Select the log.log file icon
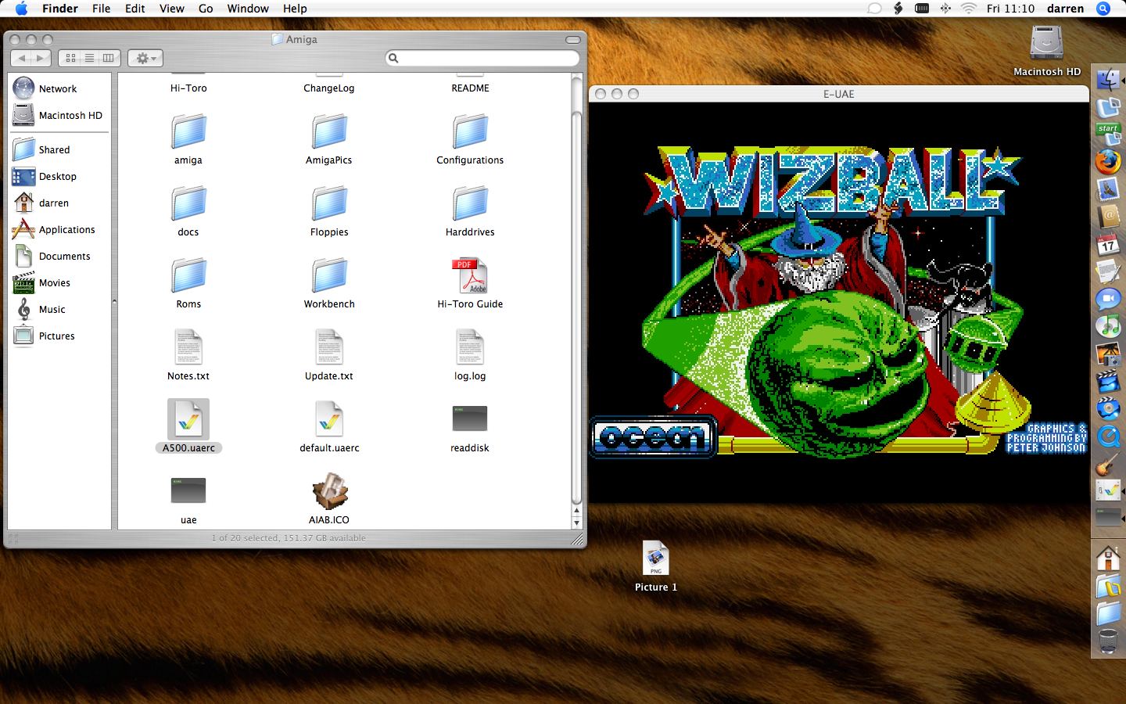Image resolution: width=1126 pixels, height=704 pixels. click(x=470, y=347)
